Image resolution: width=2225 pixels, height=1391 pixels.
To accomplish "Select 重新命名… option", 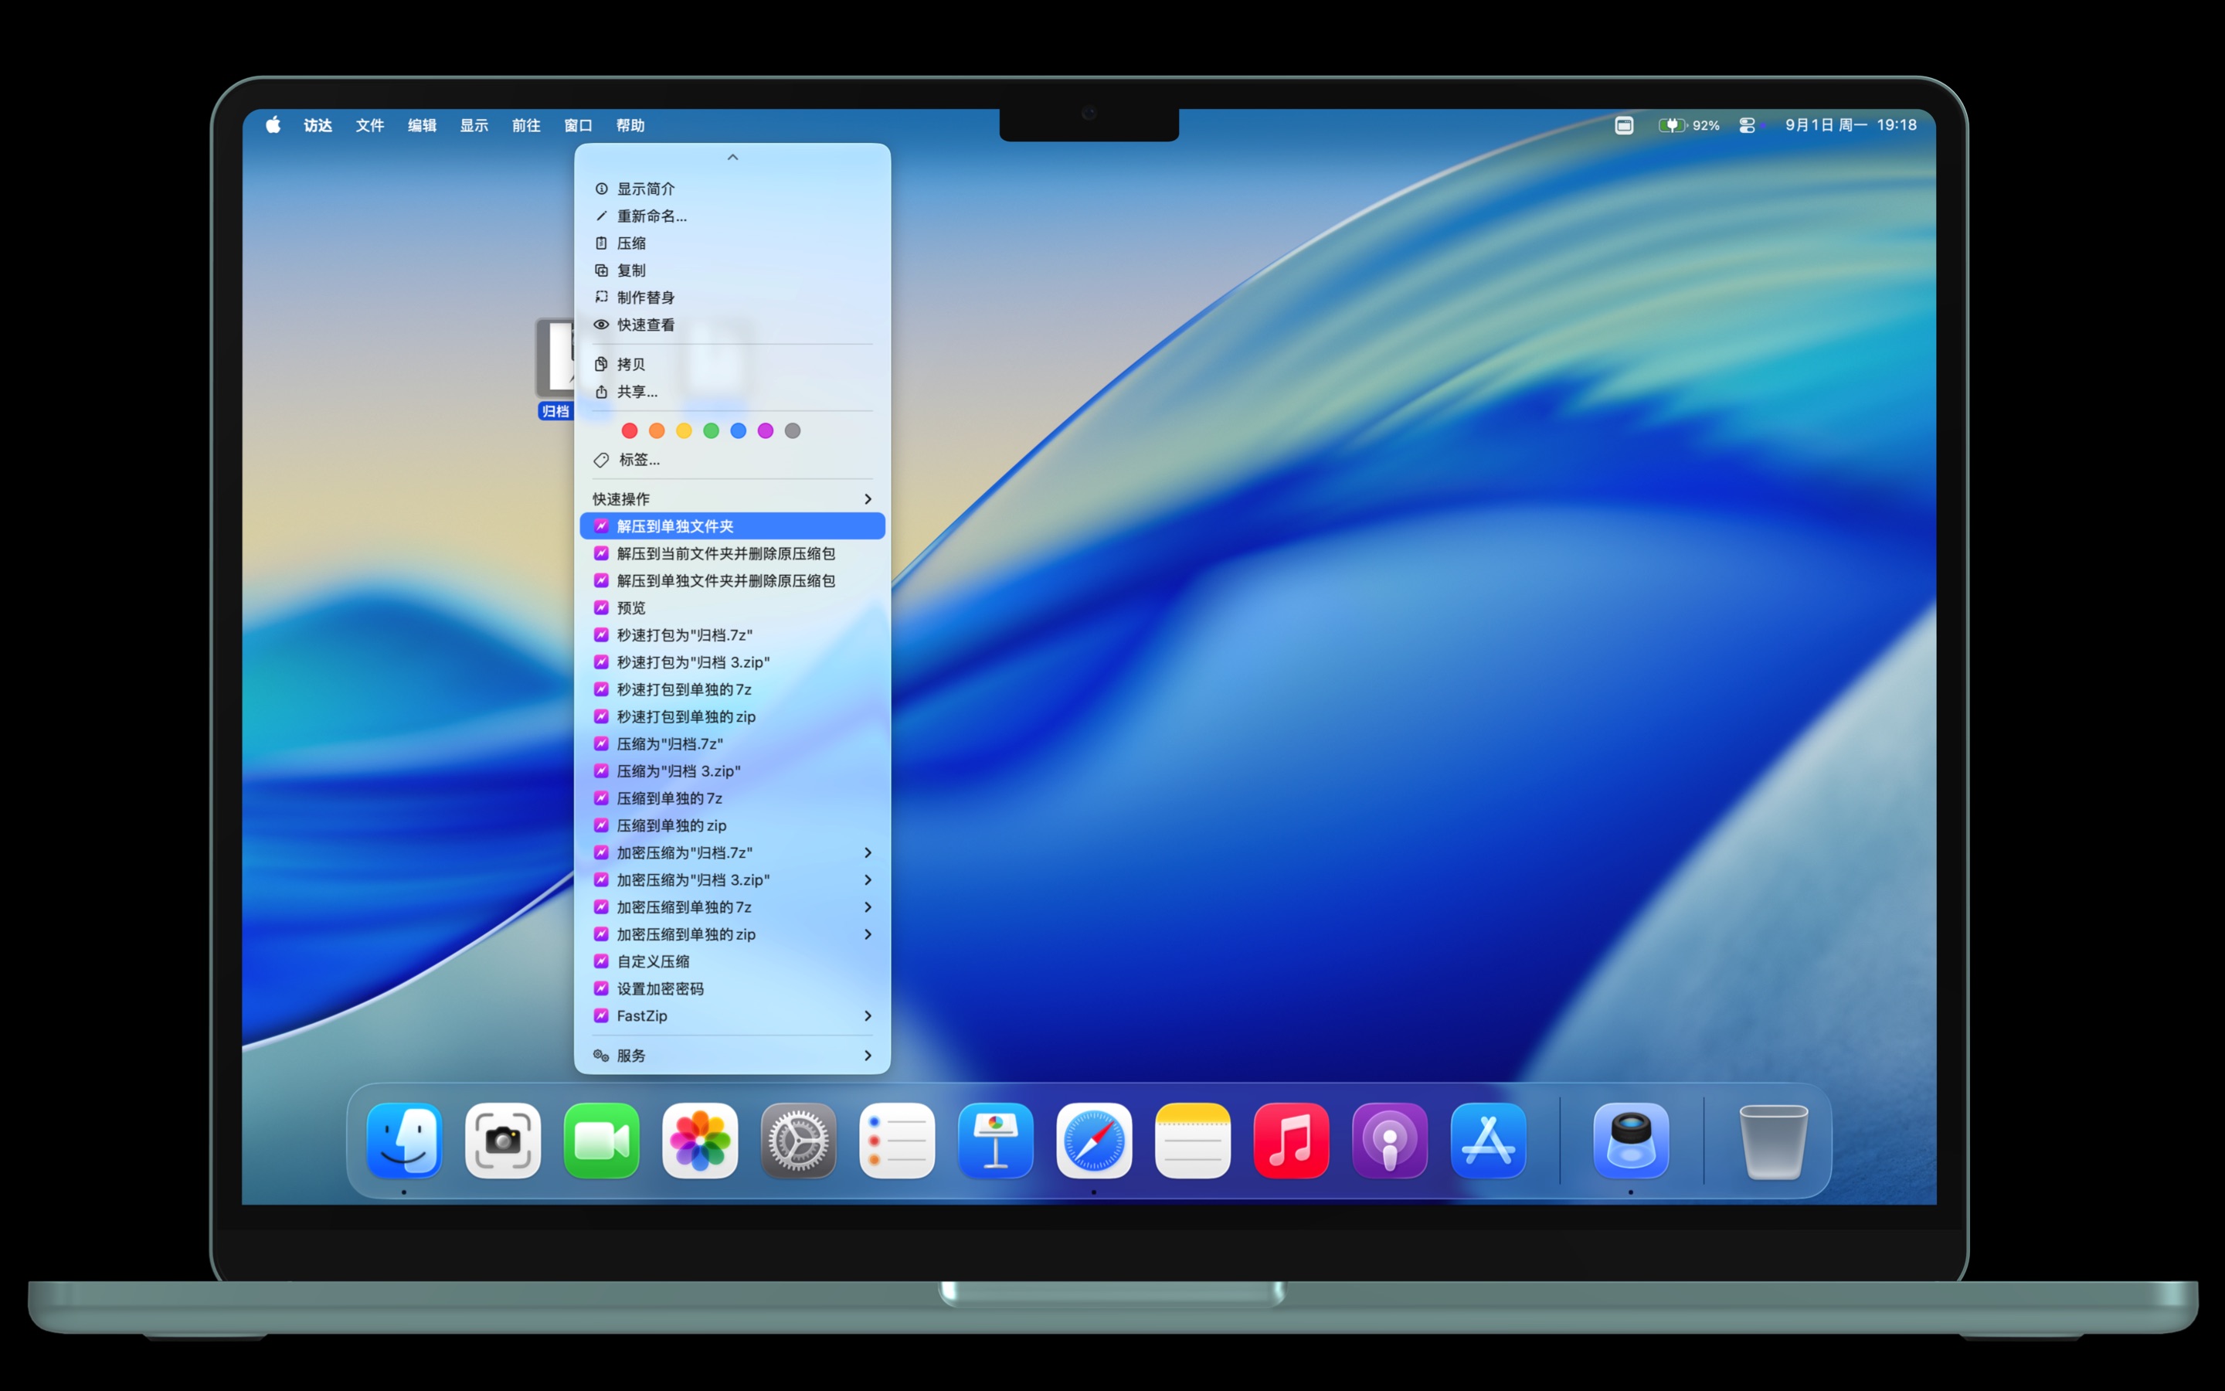I will click(651, 216).
